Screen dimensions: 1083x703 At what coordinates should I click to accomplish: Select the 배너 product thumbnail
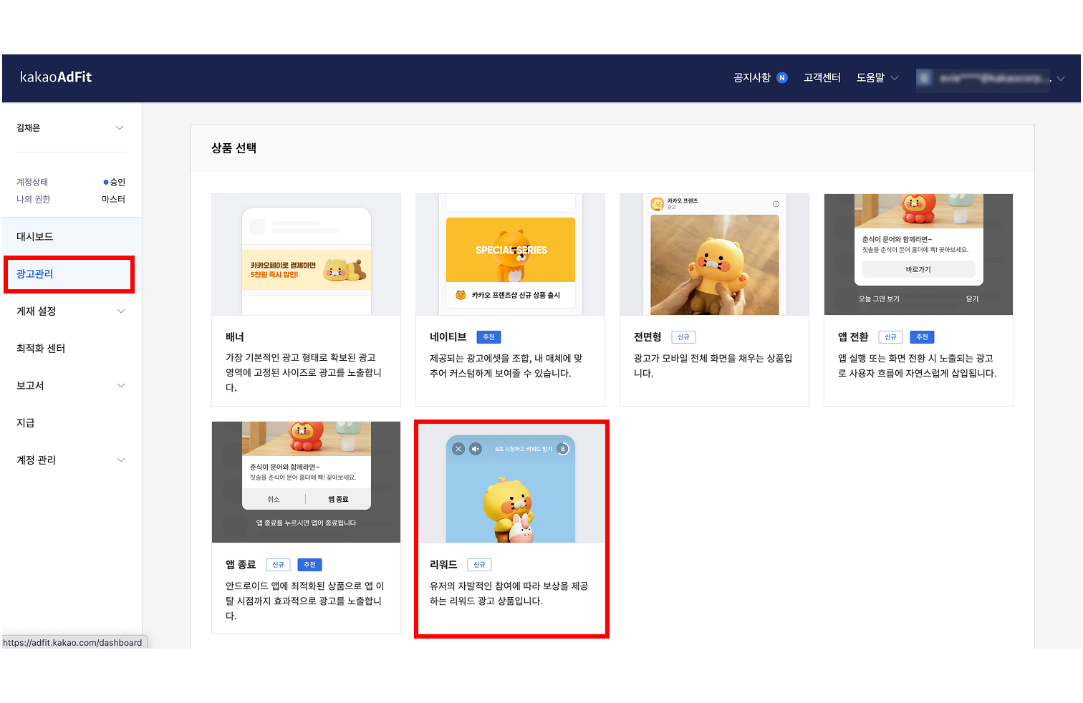pos(306,254)
